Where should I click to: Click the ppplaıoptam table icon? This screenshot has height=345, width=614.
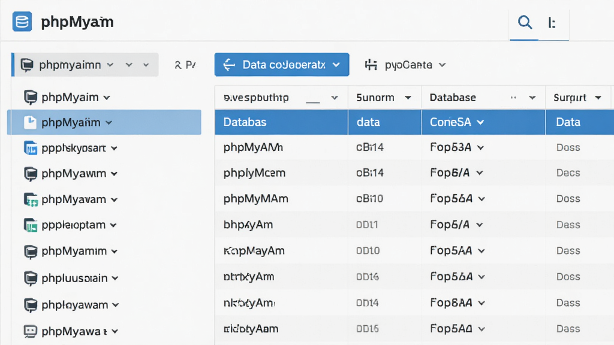(x=31, y=225)
